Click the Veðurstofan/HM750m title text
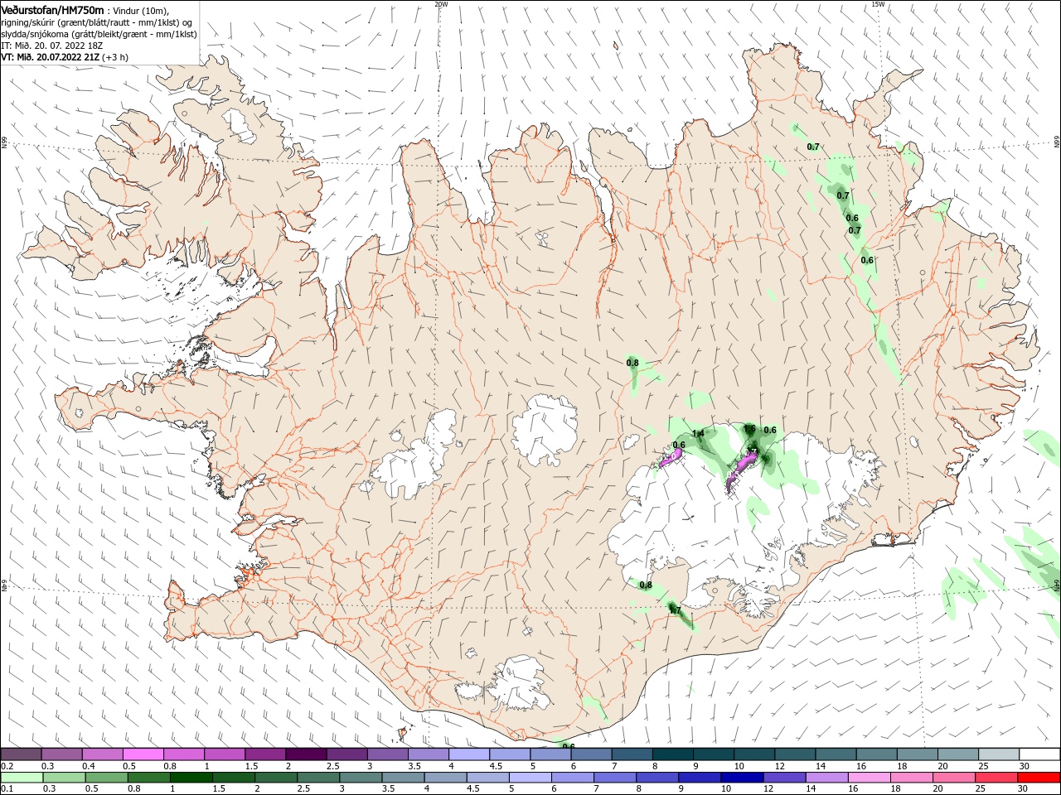 [52, 10]
